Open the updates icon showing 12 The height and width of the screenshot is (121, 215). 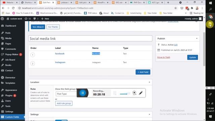click(28, 19)
